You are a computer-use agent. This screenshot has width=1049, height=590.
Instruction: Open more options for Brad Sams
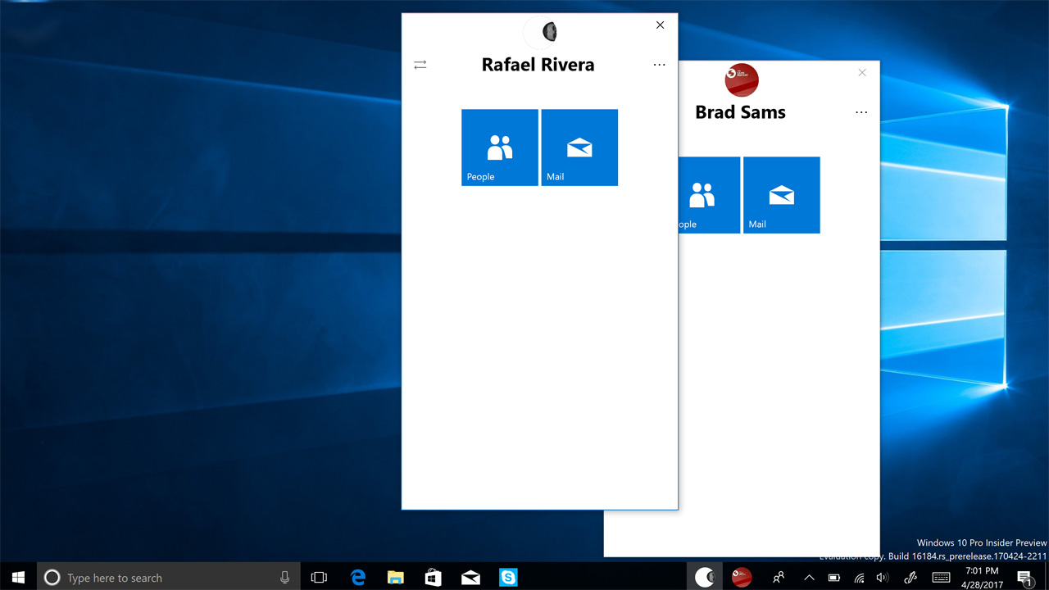click(861, 112)
